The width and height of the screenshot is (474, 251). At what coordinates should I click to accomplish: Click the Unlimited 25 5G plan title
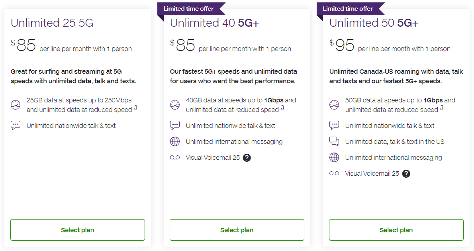(x=52, y=23)
